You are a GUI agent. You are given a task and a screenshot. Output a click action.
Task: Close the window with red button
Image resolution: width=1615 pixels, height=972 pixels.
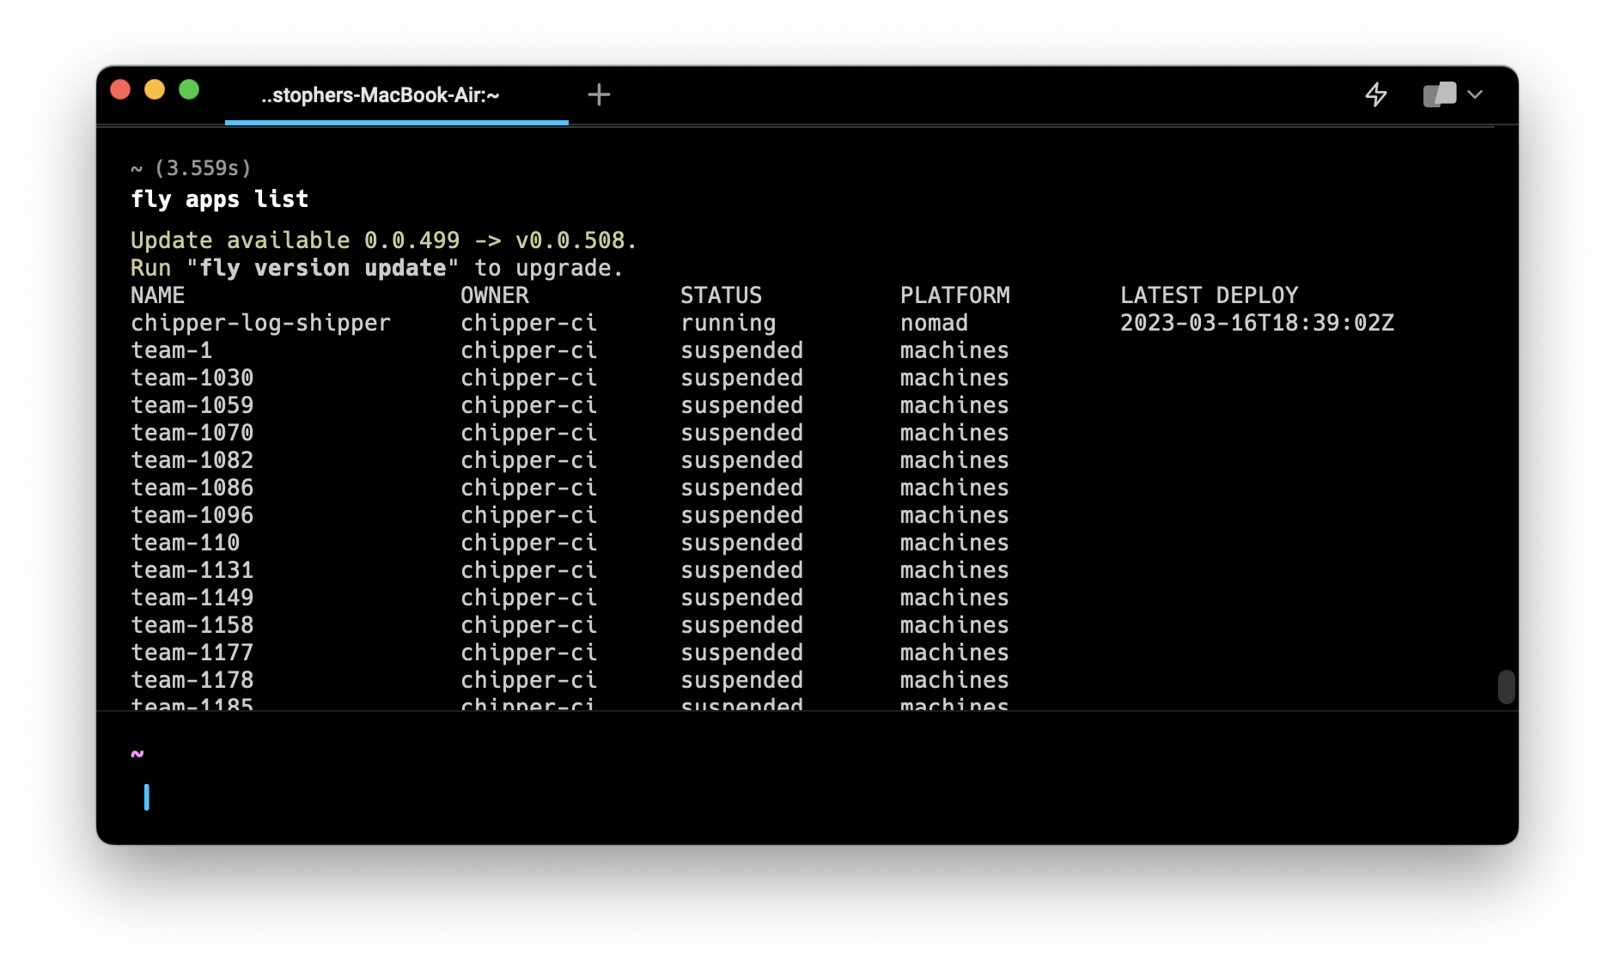(120, 90)
